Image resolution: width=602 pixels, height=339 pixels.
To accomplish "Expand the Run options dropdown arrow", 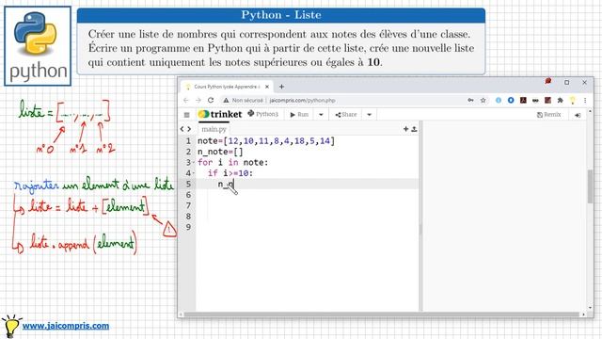I will [x=321, y=115].
